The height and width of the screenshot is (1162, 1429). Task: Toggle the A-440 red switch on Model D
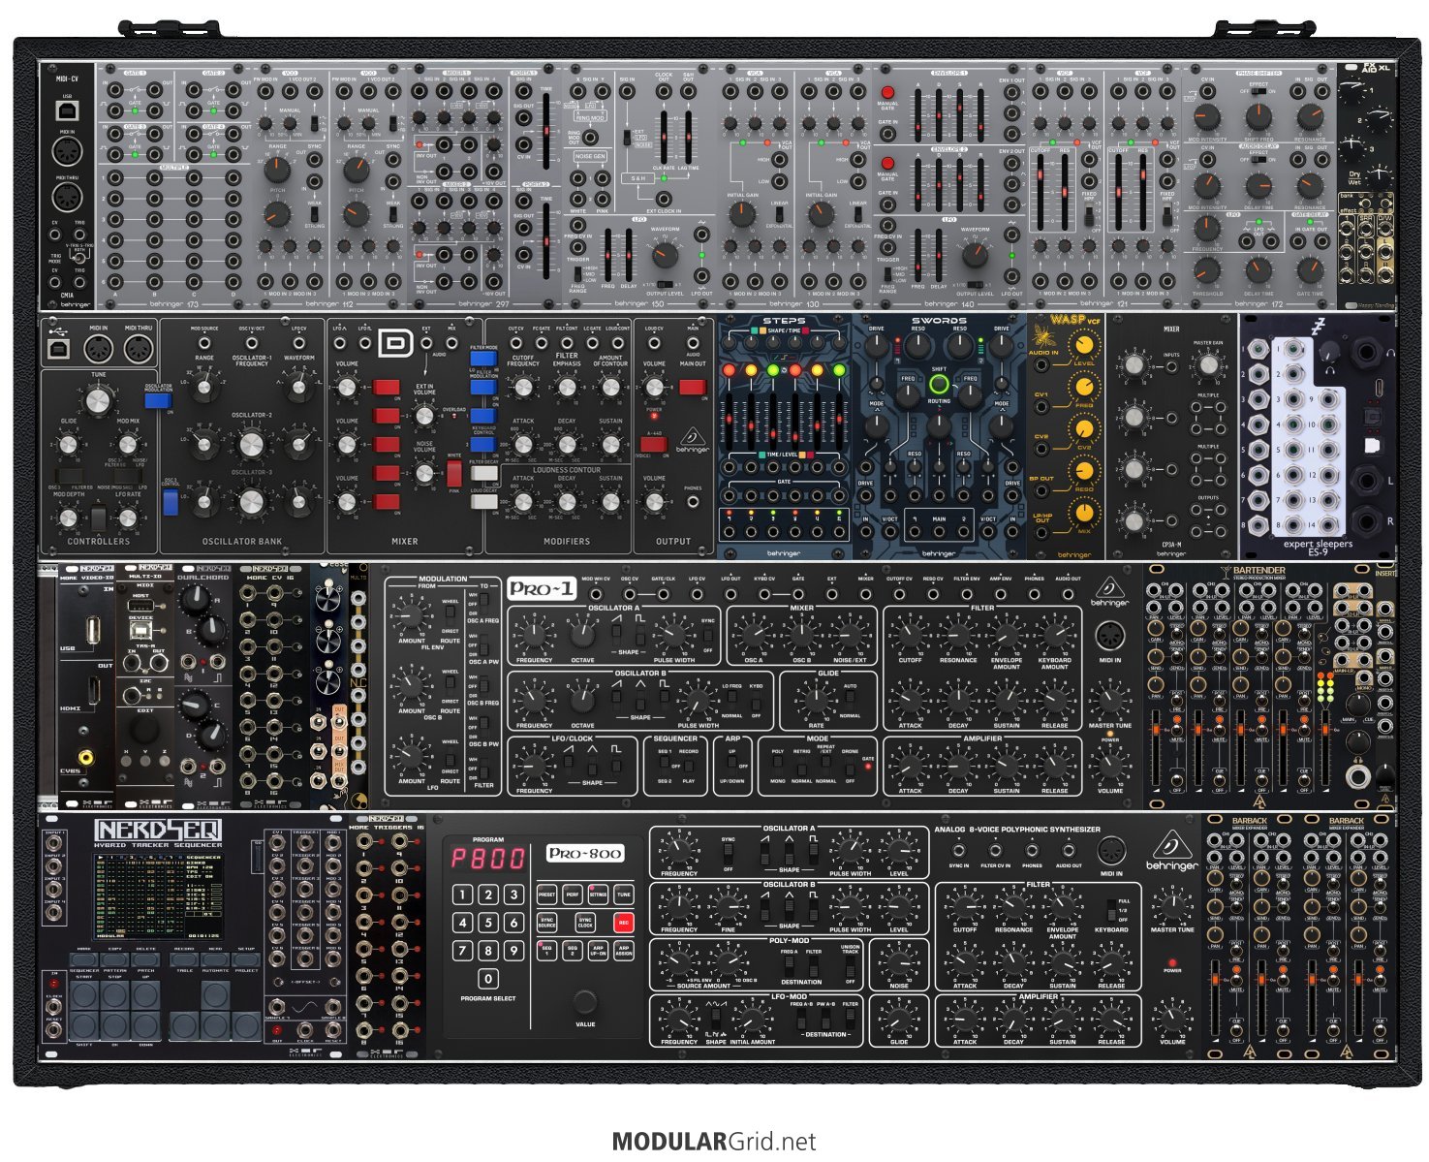tap(653, 445)
